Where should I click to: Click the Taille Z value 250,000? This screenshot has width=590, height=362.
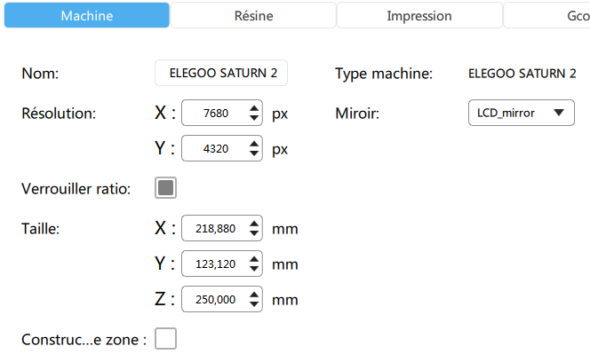[x=214, y=300]
